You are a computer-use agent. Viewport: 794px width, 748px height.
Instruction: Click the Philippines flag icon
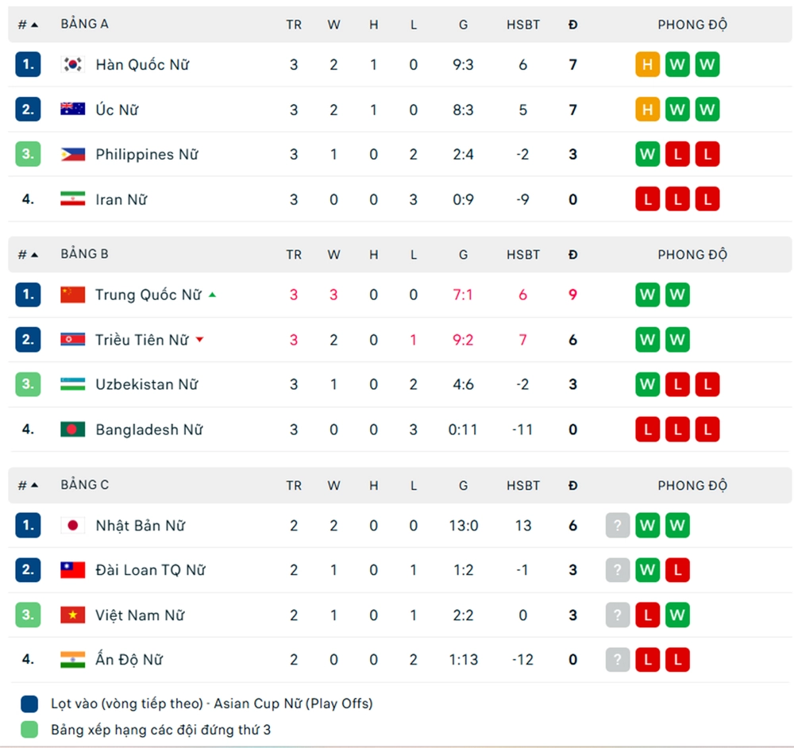(73, 154)
